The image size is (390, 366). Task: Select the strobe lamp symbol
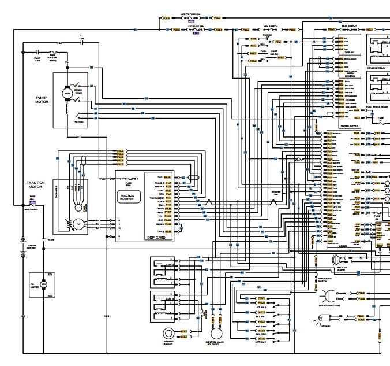(x=323, y=320)
